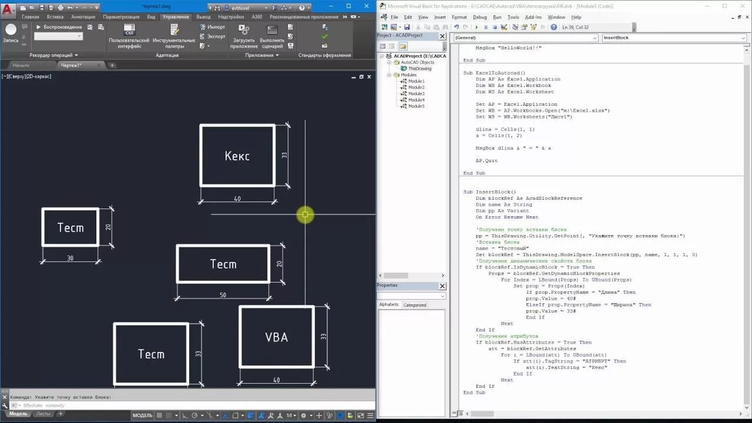Start Воспроизведение macro playback
The image size is (752, 423).
click(x=58, y=27)
